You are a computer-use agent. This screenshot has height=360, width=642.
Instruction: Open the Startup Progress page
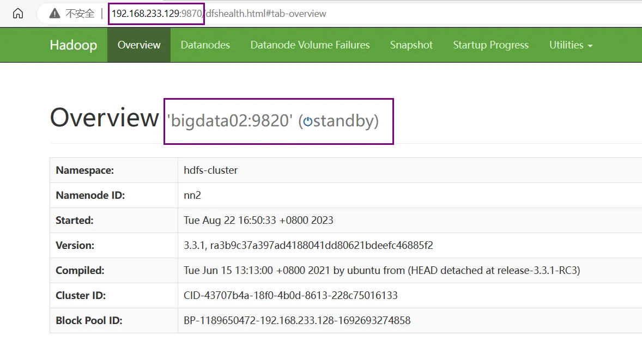coord(490,45)
